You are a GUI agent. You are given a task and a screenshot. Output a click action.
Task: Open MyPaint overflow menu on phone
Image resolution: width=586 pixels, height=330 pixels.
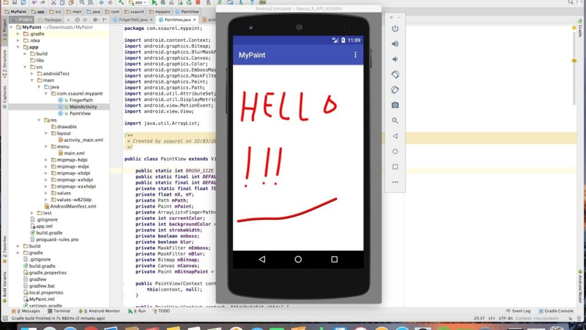click(x=355, y=54)
